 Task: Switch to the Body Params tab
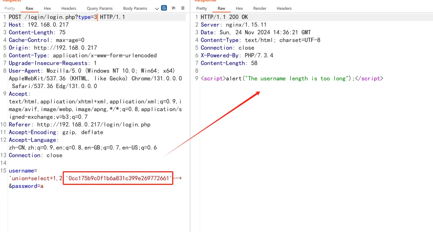click(x=135, y=8)
